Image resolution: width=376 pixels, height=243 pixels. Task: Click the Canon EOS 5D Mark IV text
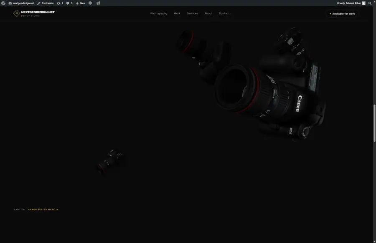click(43, 210)
